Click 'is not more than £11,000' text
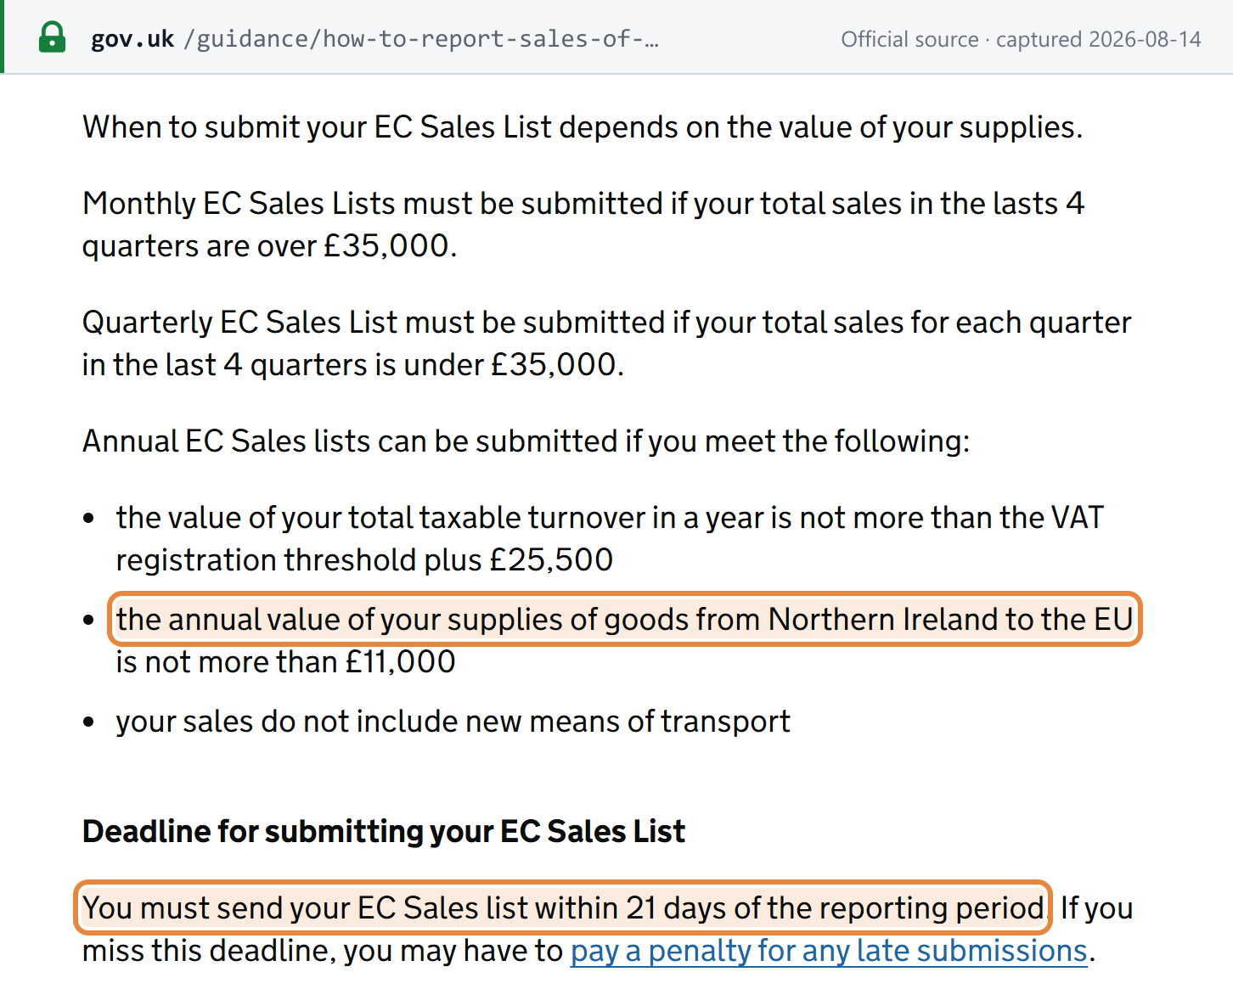 (x=286, y=662)
